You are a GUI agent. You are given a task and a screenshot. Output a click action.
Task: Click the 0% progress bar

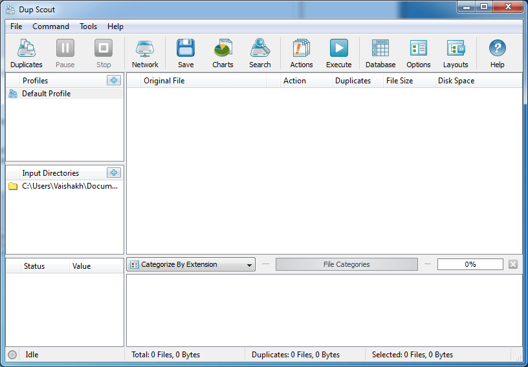click(x=470, y=264)
